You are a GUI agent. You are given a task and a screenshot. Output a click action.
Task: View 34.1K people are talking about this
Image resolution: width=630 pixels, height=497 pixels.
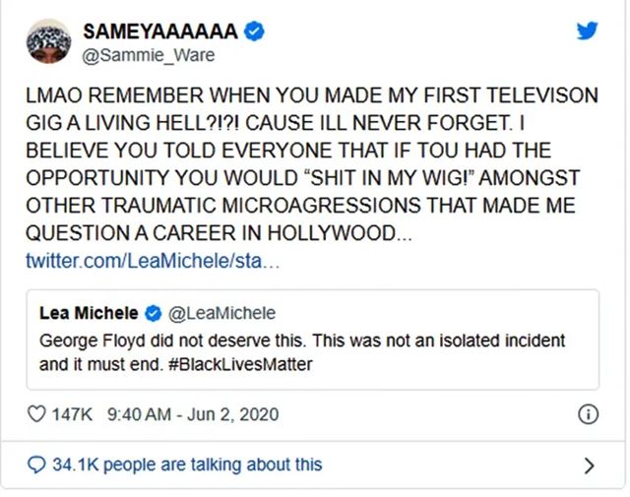point(187,464)
